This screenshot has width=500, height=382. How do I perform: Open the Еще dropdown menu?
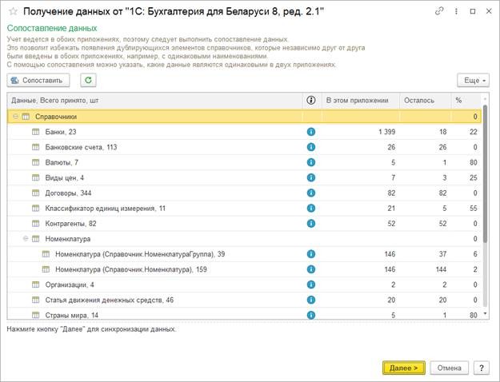click(x=474, y=80)
